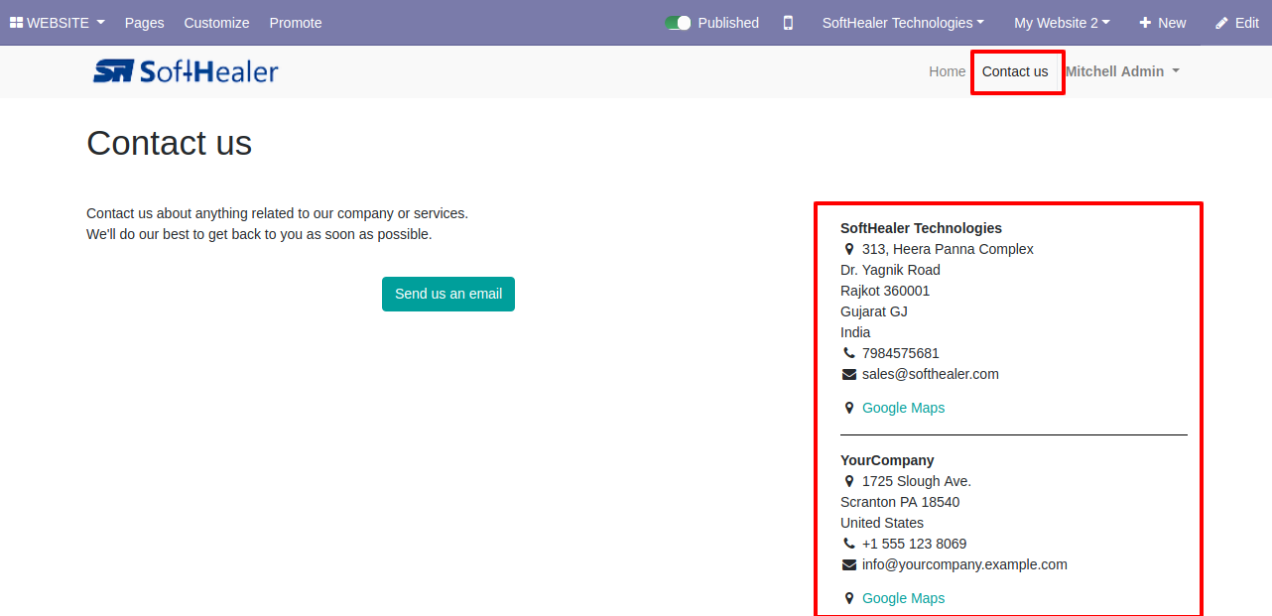Click the Dr. Yagnik Road address line
The image size is (1272, 616).
point(890,270)
